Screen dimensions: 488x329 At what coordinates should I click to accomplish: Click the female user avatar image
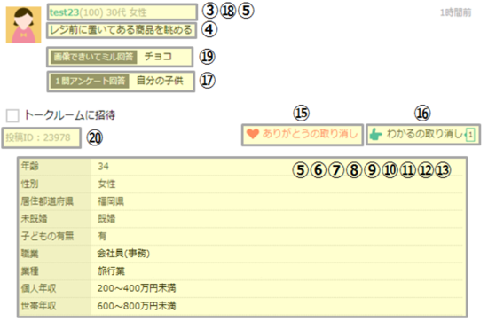24,25
